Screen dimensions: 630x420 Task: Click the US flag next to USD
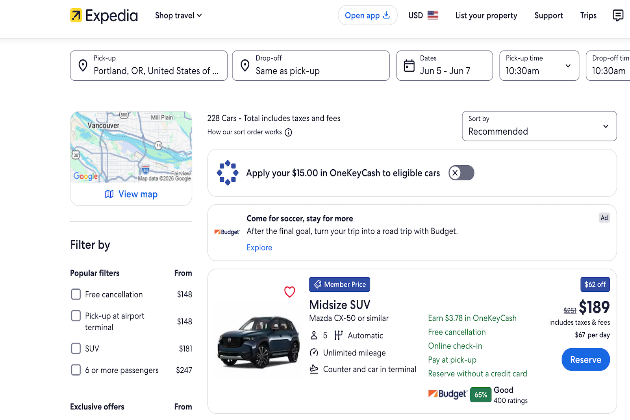point(433,15)
